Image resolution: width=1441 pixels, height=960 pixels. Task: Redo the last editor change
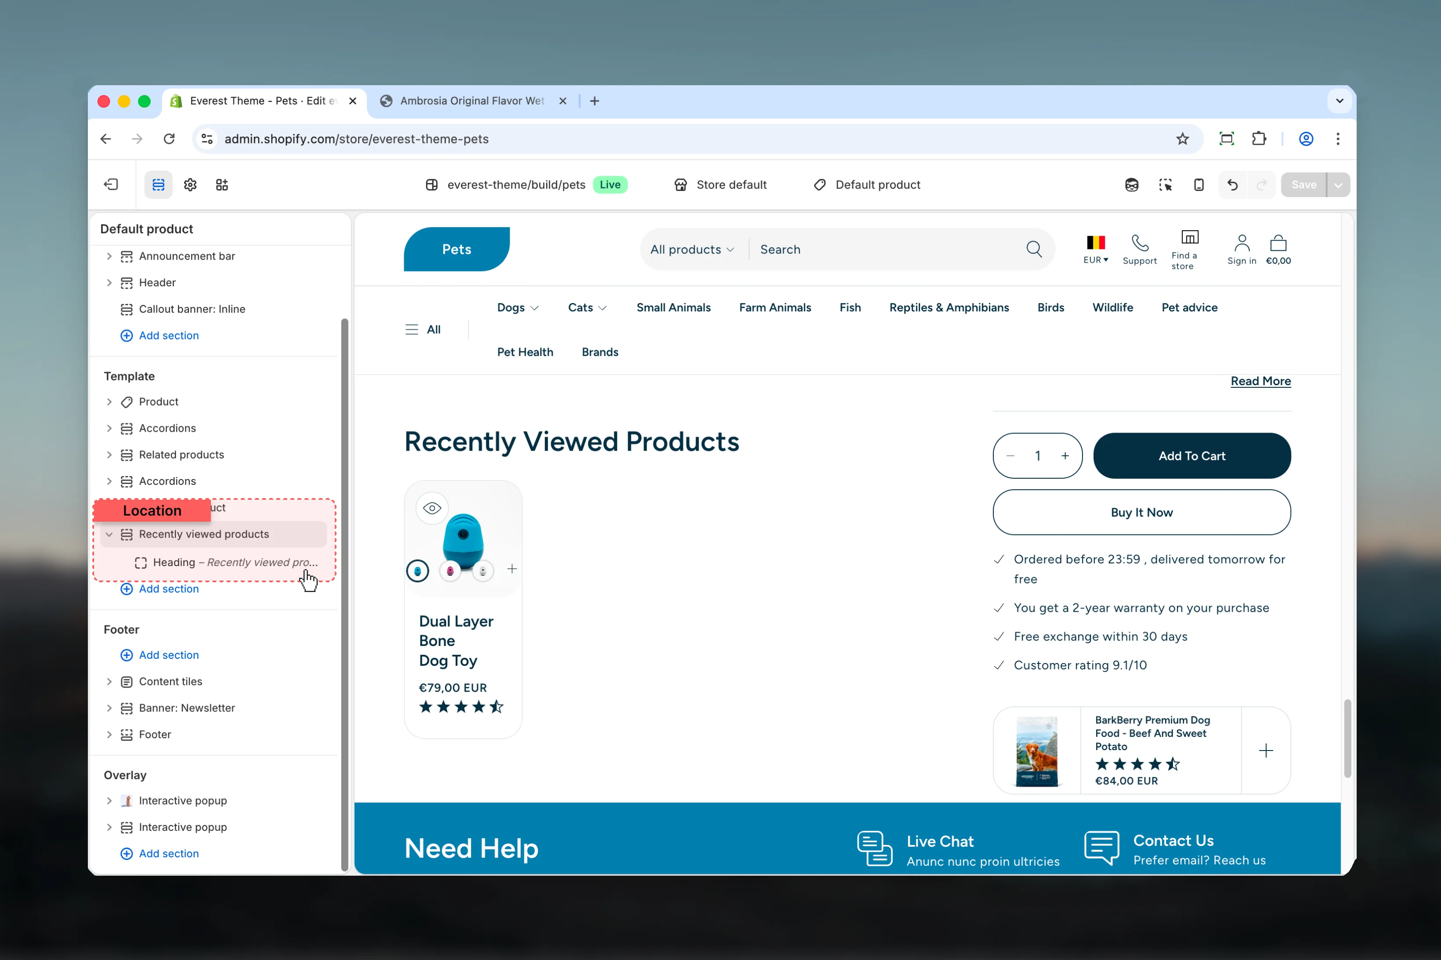coord(1262,184)
